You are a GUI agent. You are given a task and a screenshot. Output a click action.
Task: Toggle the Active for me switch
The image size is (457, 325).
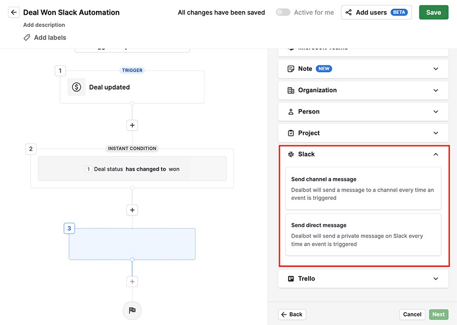click(x=283, y=12)
